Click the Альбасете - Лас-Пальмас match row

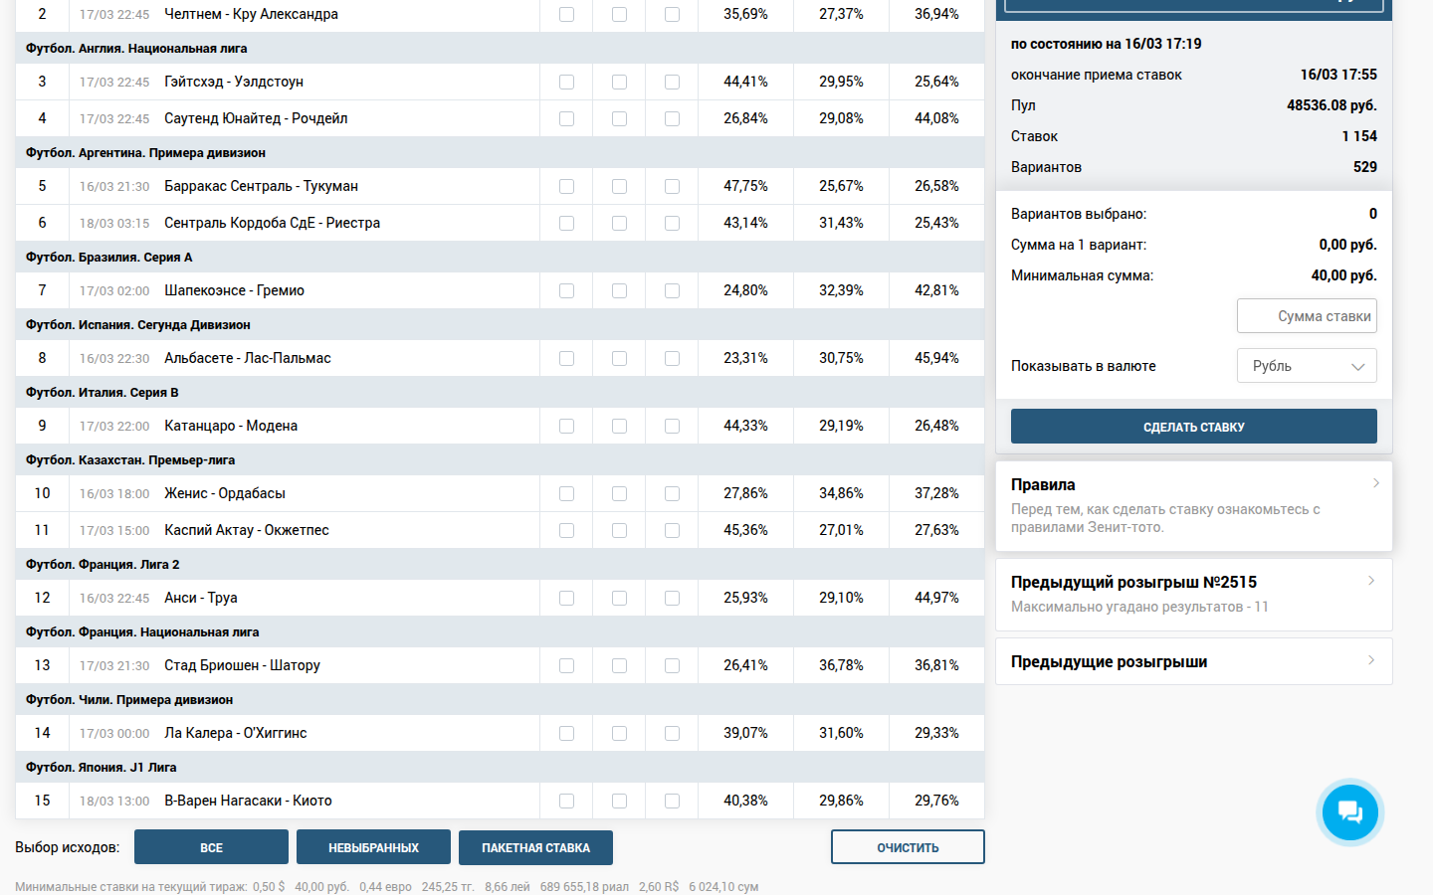(x=248, y=358)
